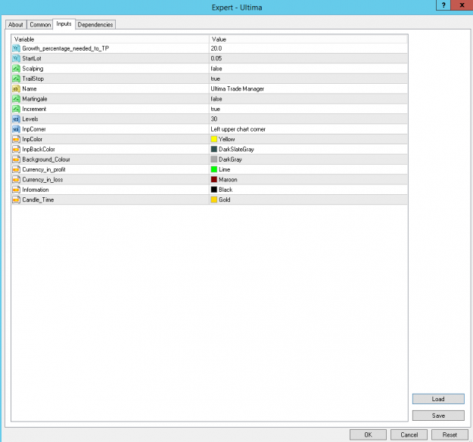Click the color-type icon beside Information

pos(16,190)
